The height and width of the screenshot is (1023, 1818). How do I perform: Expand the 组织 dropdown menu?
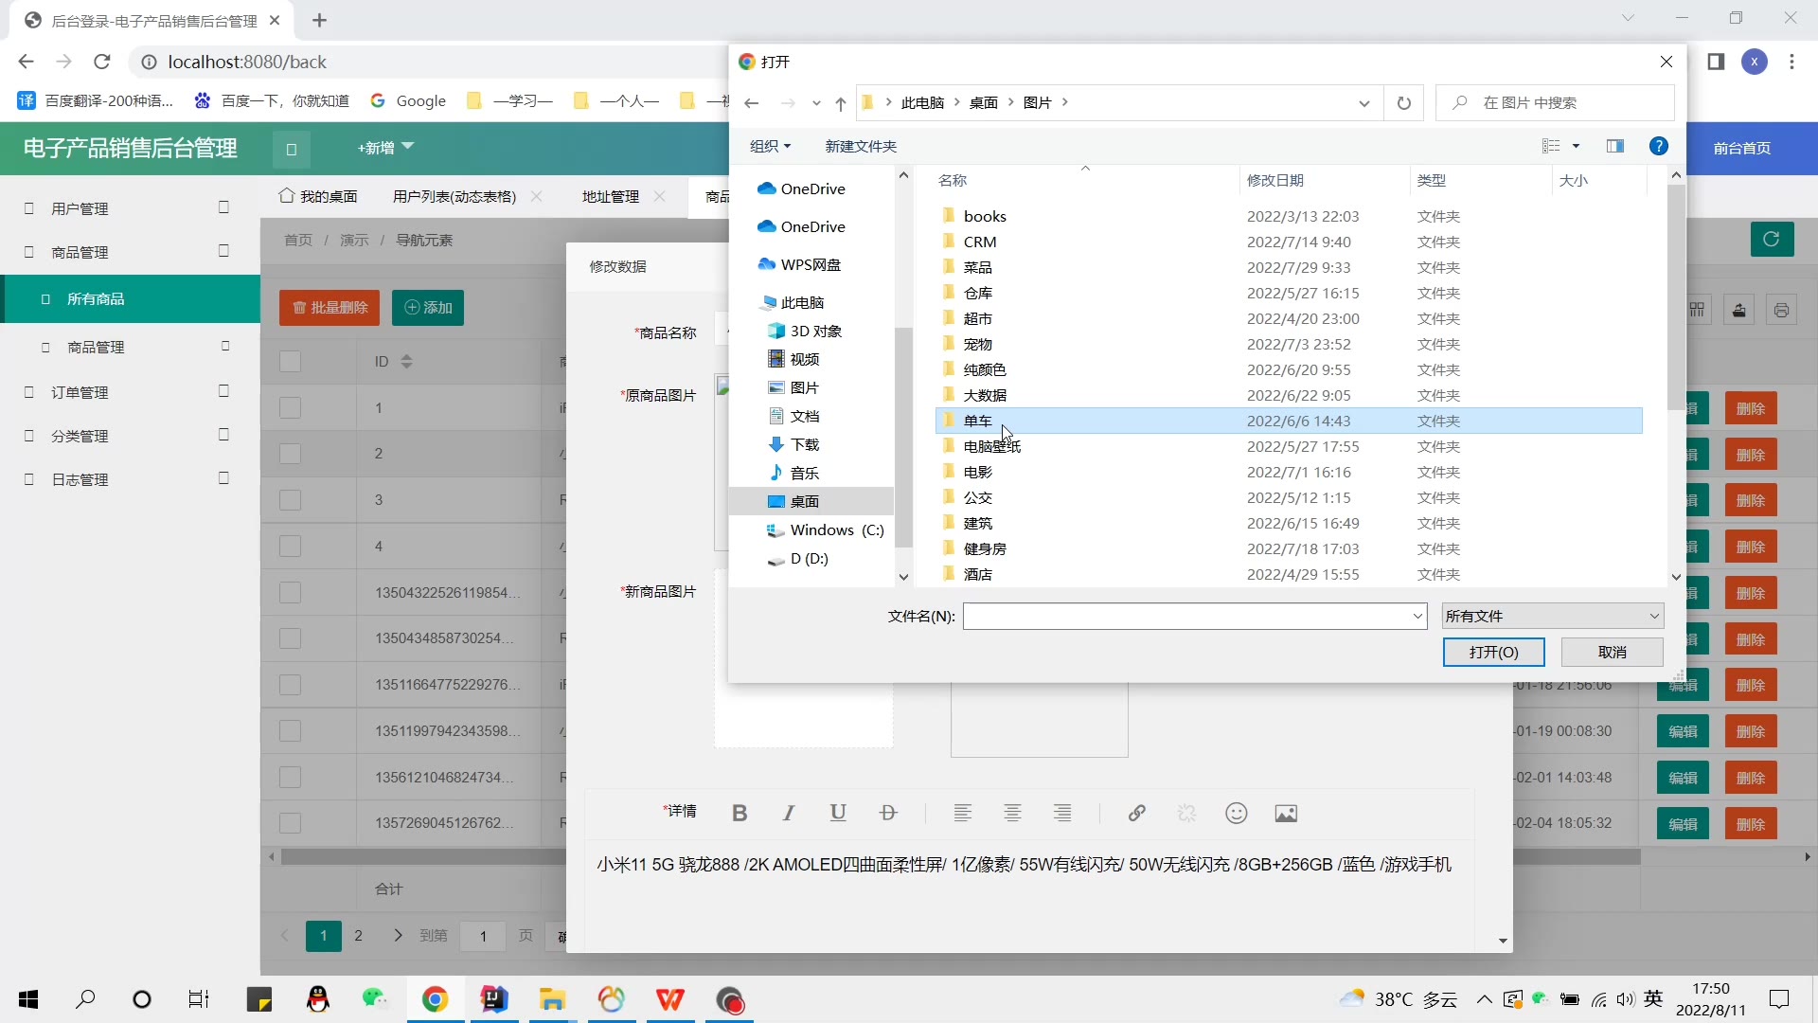(x=769, y=146)
